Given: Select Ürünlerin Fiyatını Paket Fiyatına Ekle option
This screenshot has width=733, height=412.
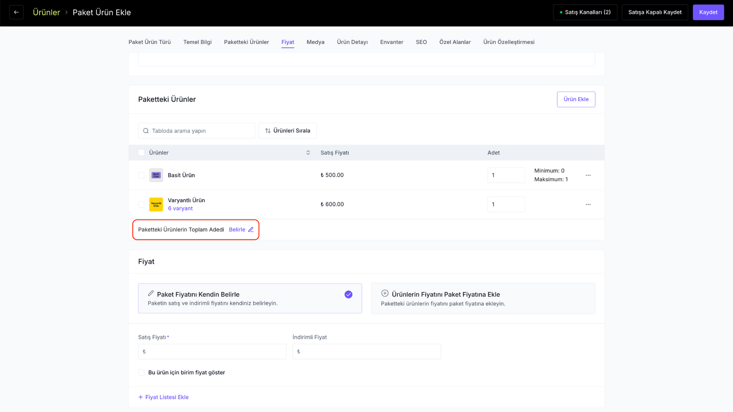Looking at the screenshot, I should click(483, 298).
